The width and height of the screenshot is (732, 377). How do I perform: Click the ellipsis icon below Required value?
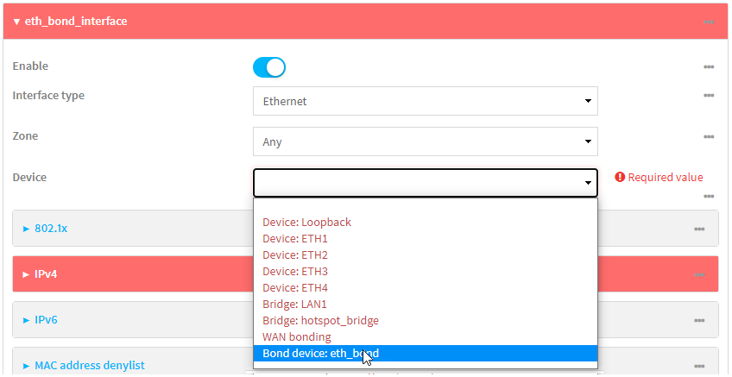708,197
